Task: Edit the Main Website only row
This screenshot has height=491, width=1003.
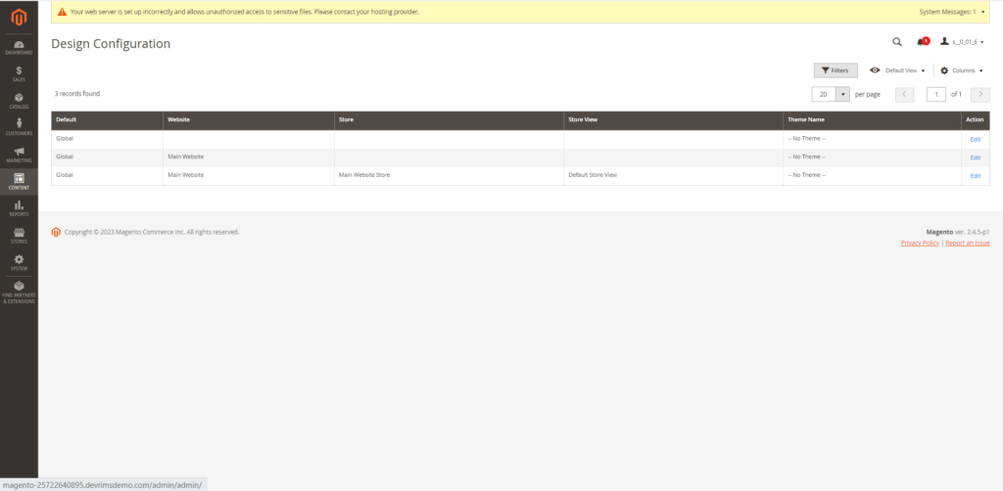Action: 975,157
